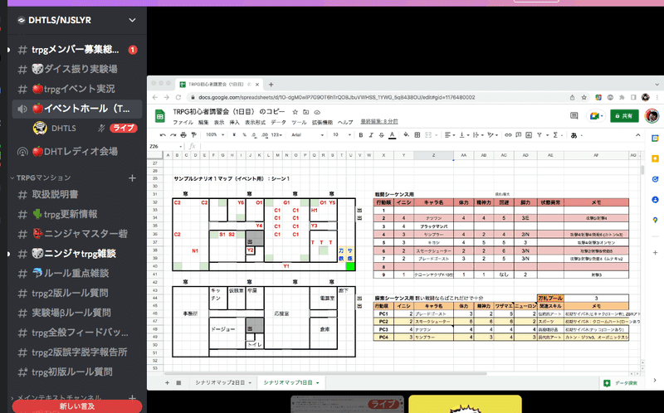
Task: Open the fill color picker
Action: tap(406, 135)
